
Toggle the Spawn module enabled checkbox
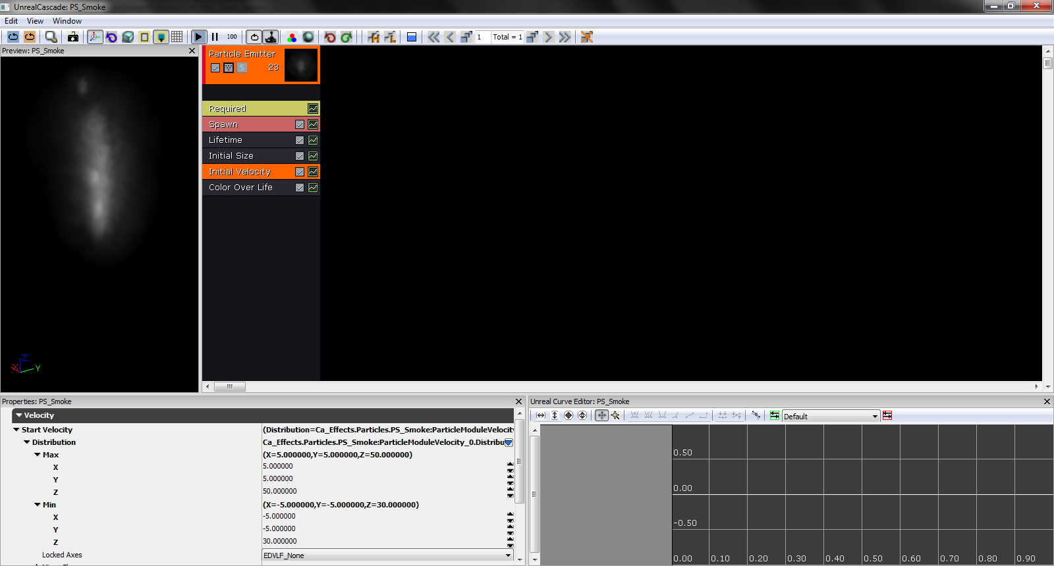point(300,124)
